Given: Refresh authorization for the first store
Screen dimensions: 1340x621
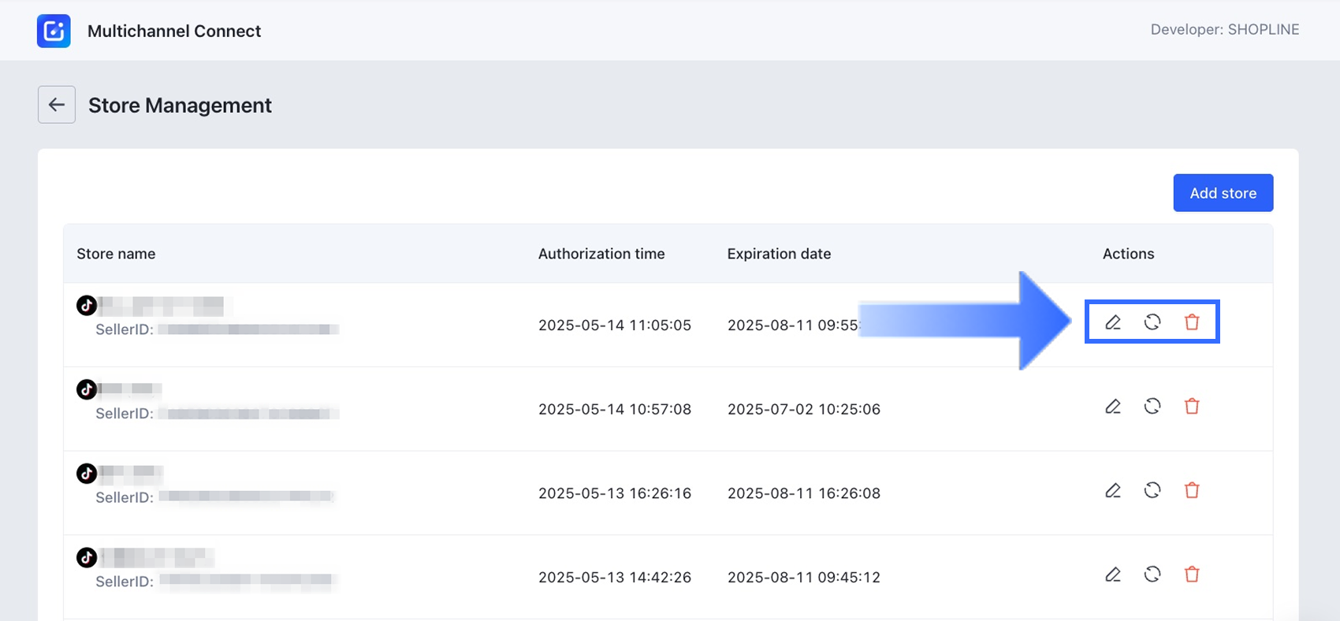Looking at the screenshot, I should [1152, 322].
